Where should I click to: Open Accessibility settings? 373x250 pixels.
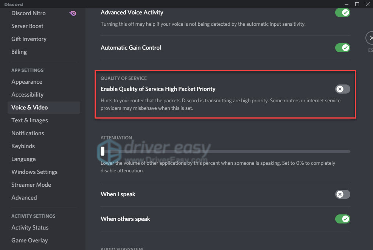(x=27, y=94)
